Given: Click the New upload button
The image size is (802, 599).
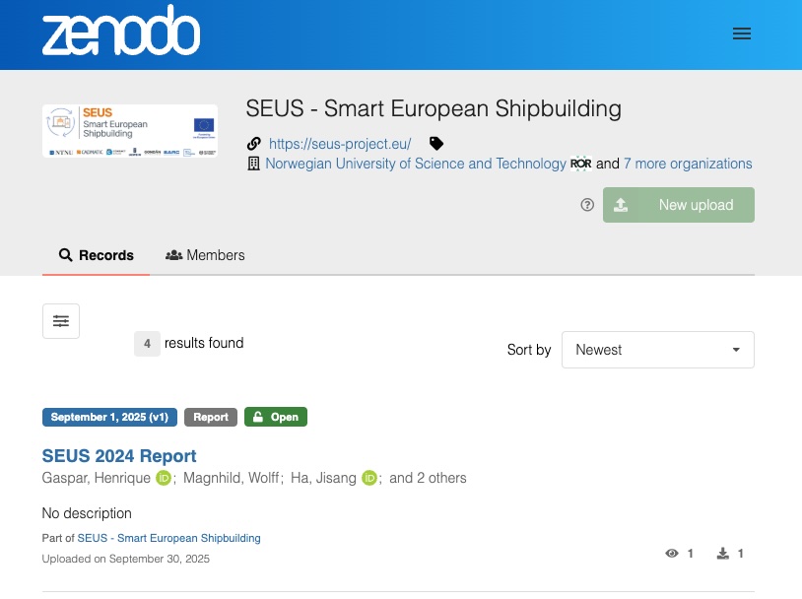Looking at the screenshot, I should click(678, 205).
